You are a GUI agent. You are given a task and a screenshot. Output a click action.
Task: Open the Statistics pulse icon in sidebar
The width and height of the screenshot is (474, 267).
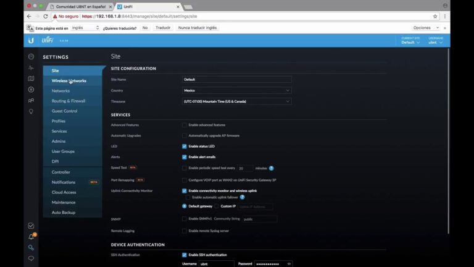click(x=31, y=67)
